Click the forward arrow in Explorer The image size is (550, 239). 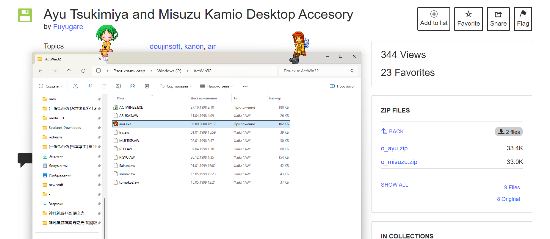55,71
